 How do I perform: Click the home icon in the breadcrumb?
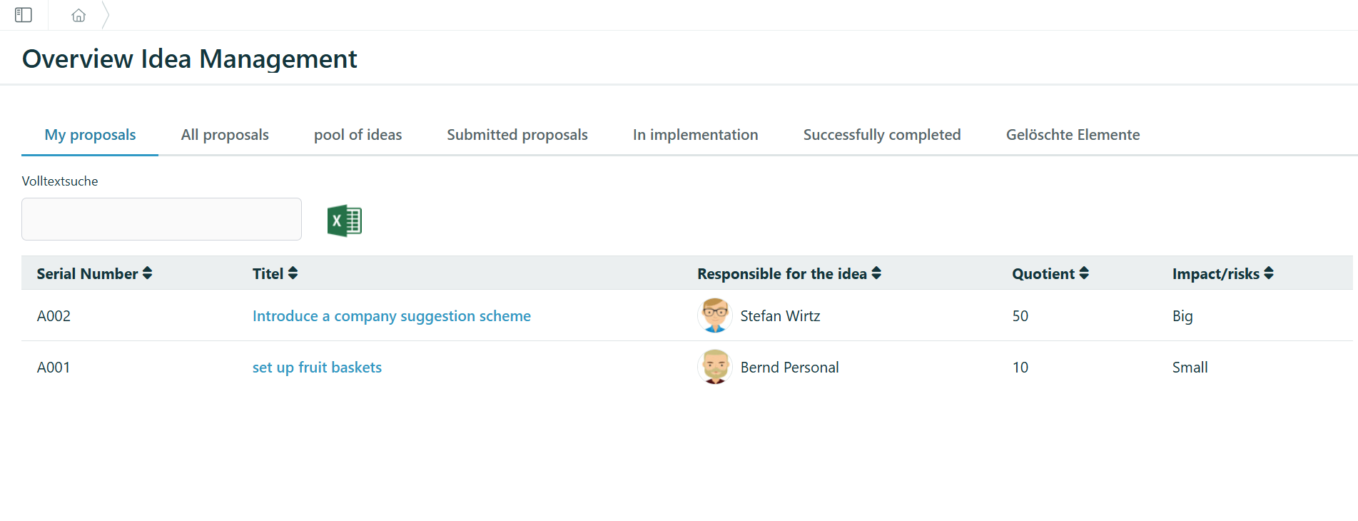[x=78, y=14]
